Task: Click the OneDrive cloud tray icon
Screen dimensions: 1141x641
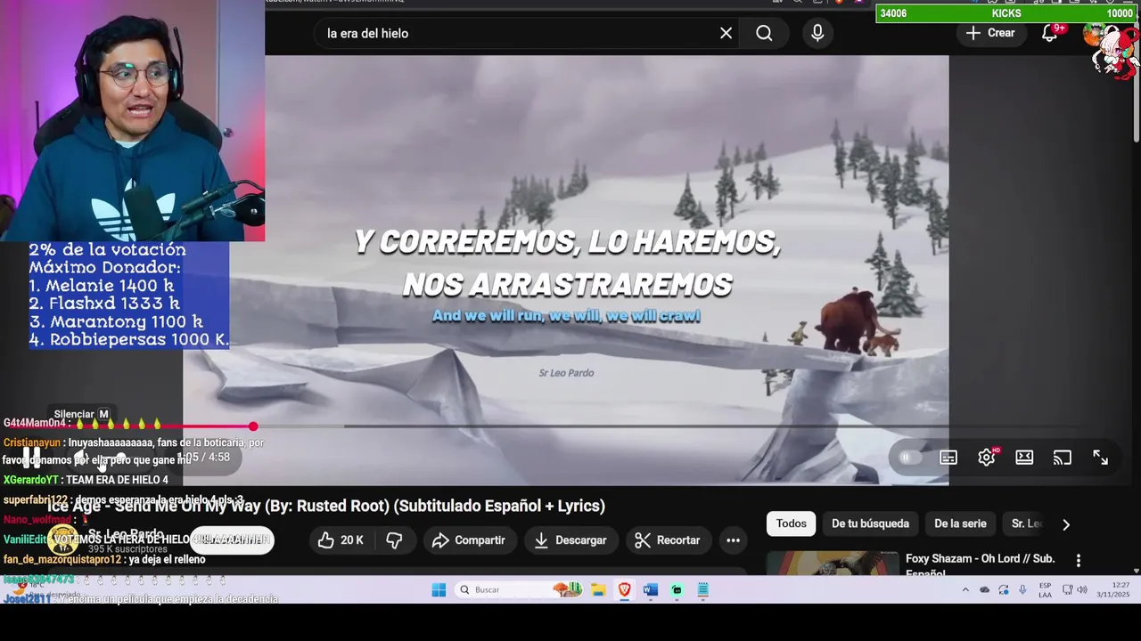Action: 984,589
